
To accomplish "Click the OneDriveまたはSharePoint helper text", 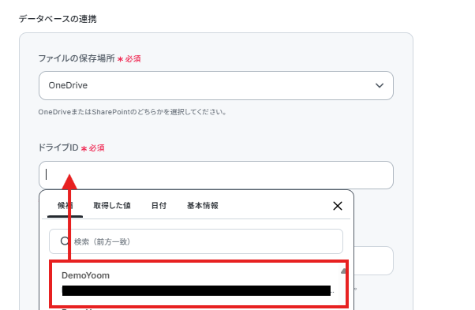I will pos(132,112).
